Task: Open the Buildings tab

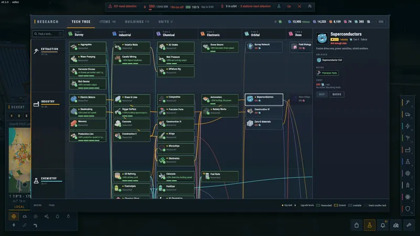Action: point(137,22)
